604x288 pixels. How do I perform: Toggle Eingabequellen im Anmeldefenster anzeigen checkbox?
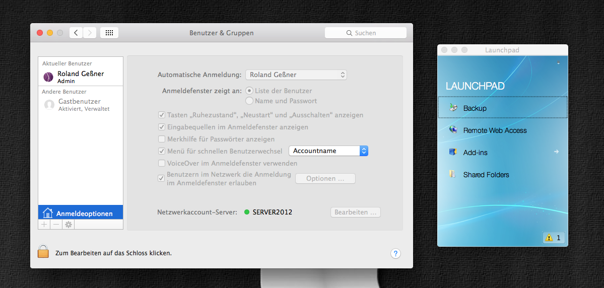[162, 127]
